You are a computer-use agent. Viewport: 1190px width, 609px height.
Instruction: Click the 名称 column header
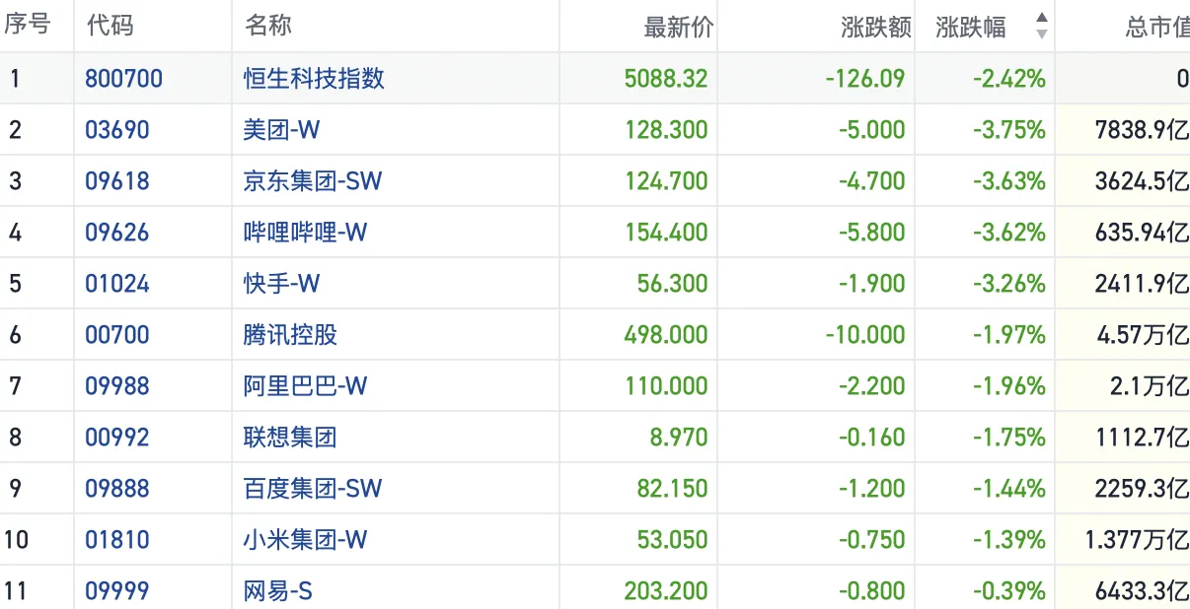pos(267,26)
